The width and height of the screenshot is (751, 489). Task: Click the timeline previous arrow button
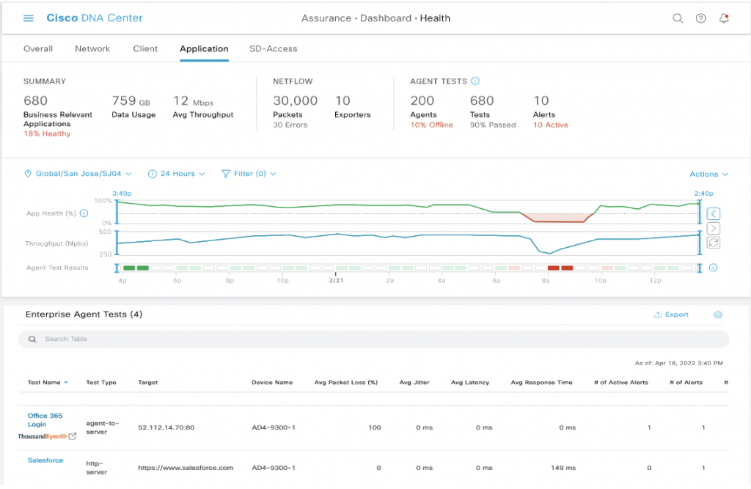[713, 213]
